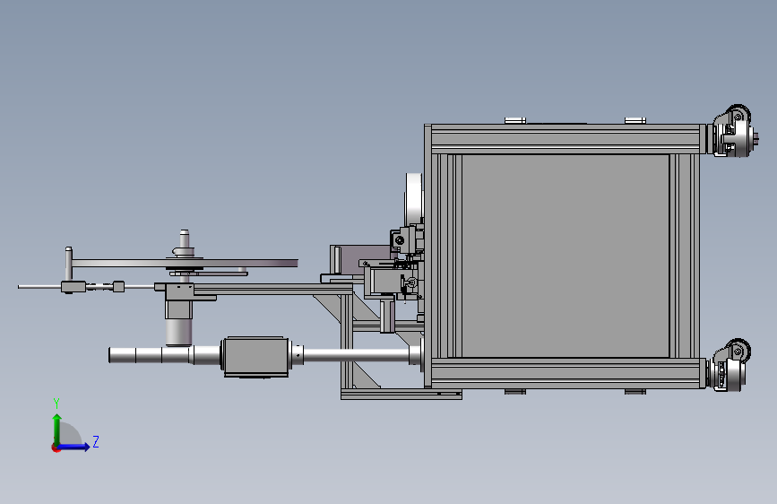Select the bottom horizontal aluminum frame beam
Viewport: 777px width, 504px height.
[565, 372]
